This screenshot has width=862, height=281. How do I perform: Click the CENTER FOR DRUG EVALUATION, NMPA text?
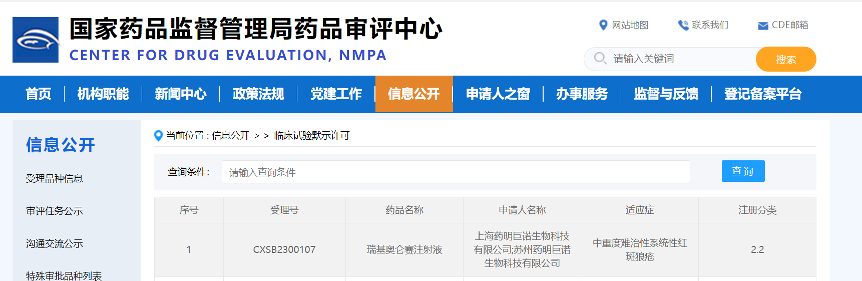[228, 55]
